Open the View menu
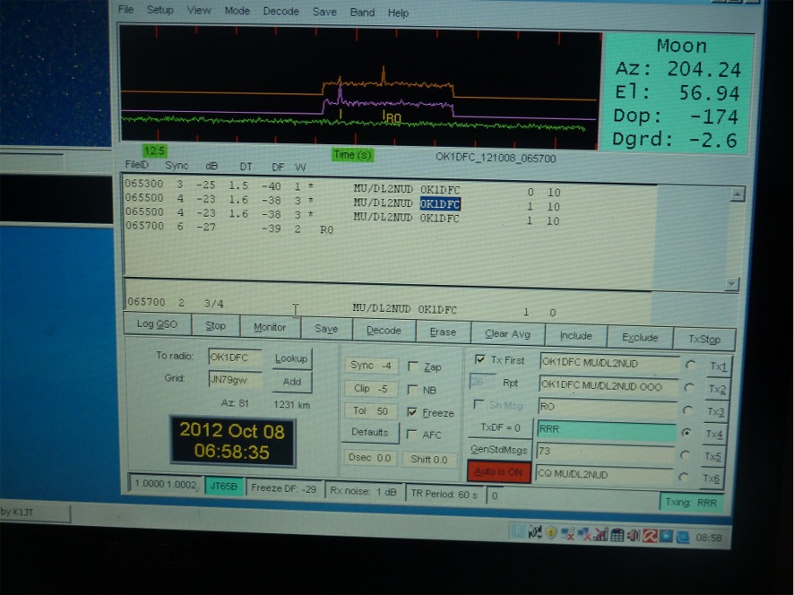 [199, 10]
